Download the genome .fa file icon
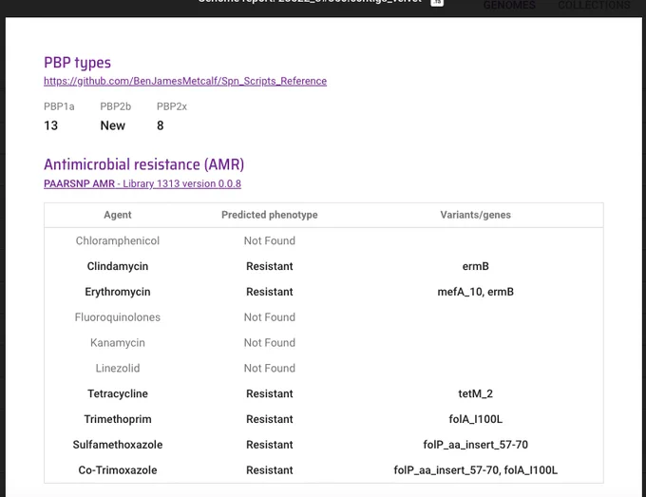 (x=437, y=3)
